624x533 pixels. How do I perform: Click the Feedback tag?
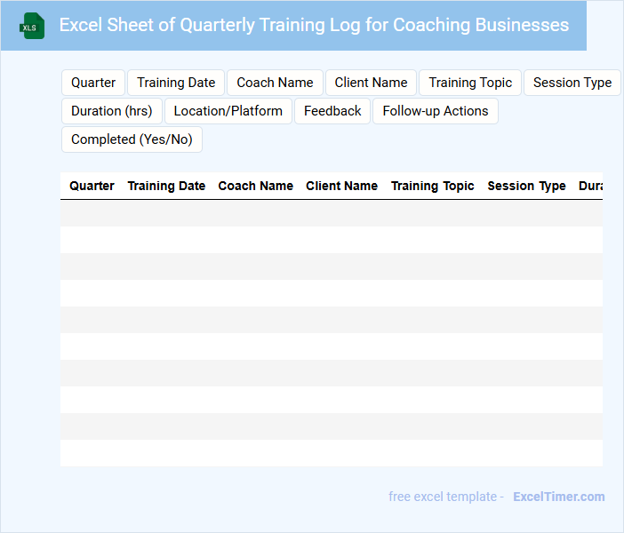tap(332, 111)
